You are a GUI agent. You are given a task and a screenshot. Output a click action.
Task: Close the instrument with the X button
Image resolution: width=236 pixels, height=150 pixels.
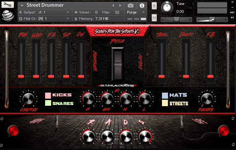click(232, 2)
